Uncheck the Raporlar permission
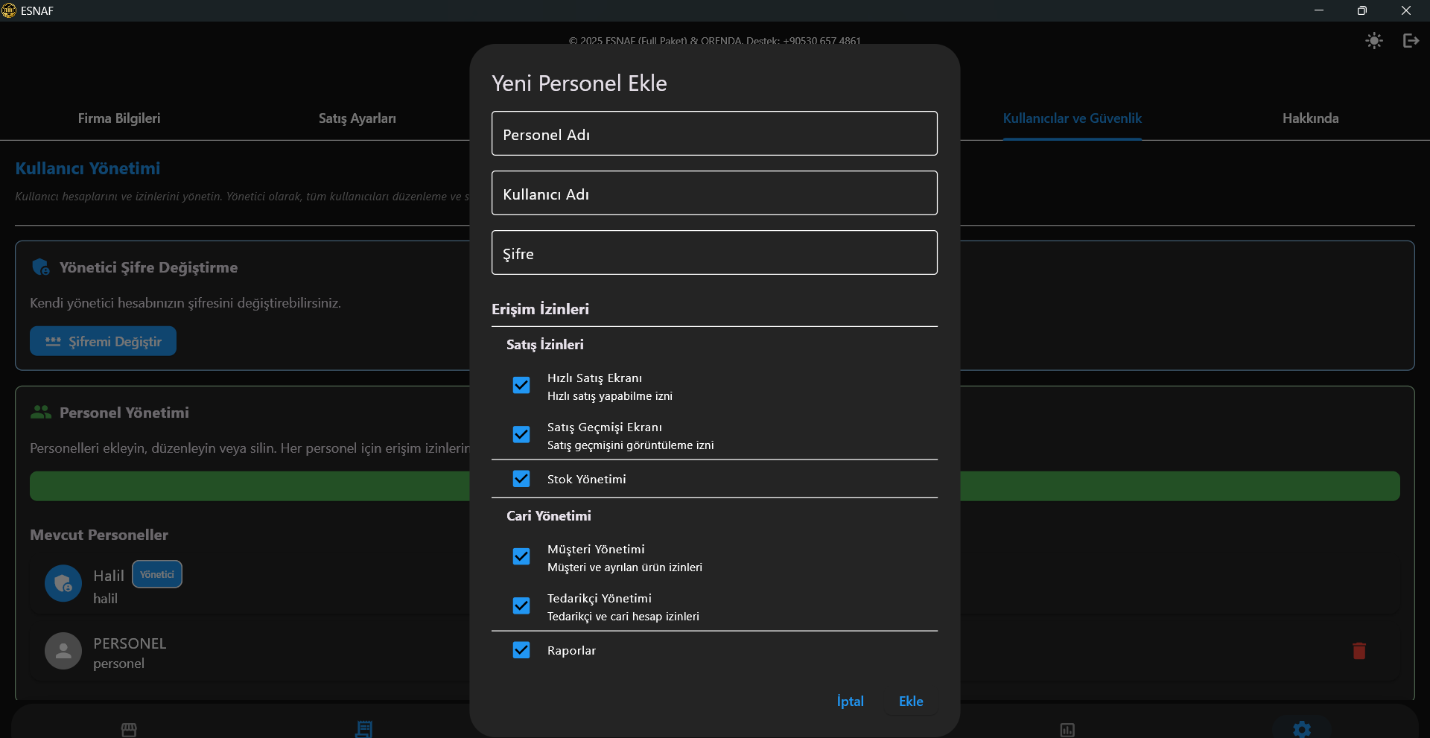Screen dimensions: 1430x738 [521, 650]
